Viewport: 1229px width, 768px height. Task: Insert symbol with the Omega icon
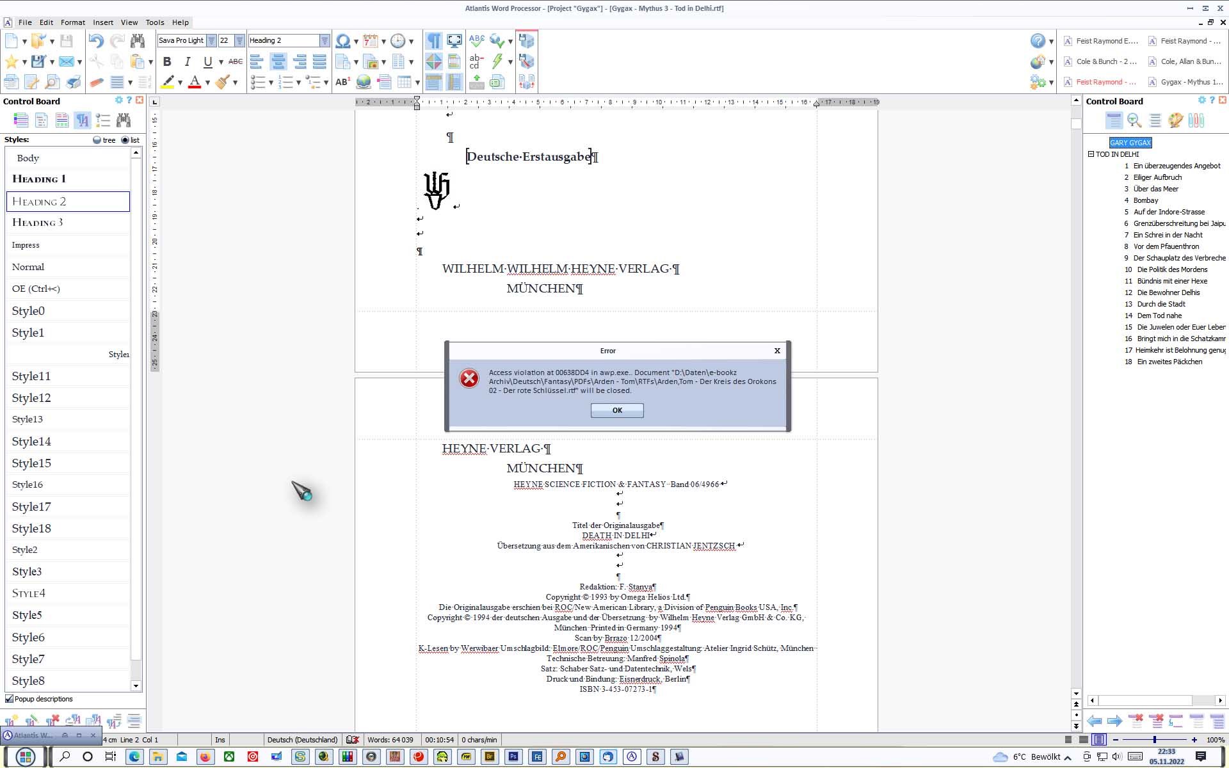343,41
